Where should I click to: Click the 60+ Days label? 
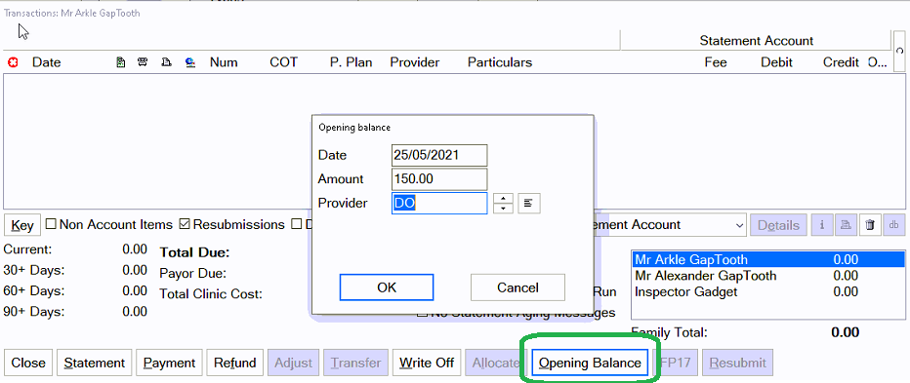click(34, 290)
